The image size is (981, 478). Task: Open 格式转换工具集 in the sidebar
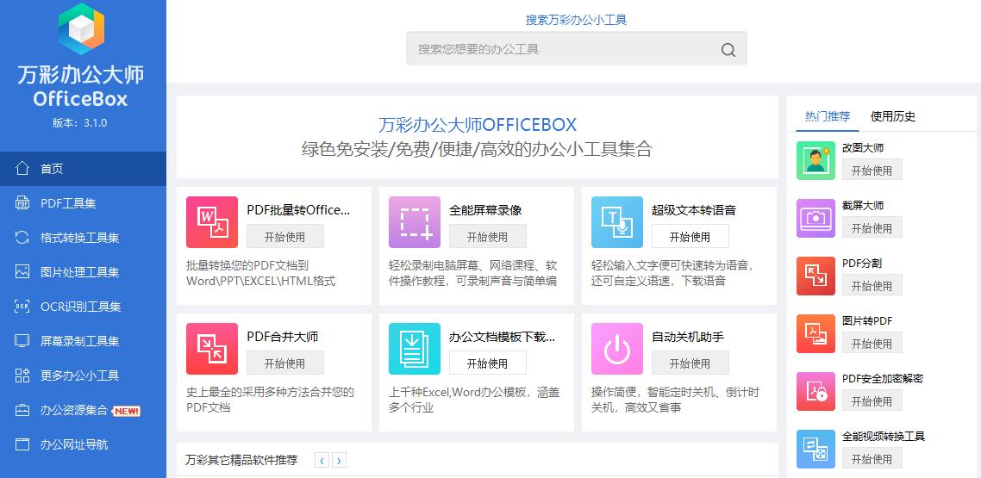(84, 238)
